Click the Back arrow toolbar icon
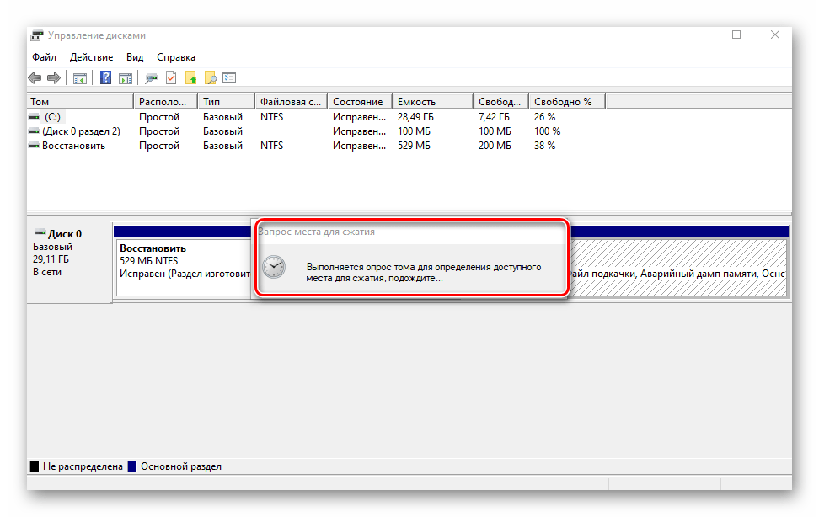The height and width of the screenshot is (517, 819). pyautogui.click(x=35, y=78)
